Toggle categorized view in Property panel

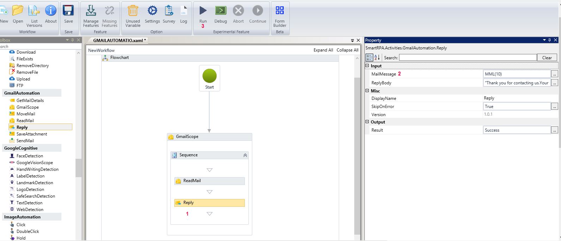[x=369, y=58]
